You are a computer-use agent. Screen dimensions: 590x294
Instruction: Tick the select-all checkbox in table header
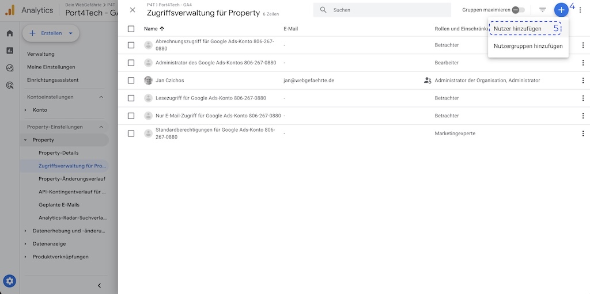(131, 29)
